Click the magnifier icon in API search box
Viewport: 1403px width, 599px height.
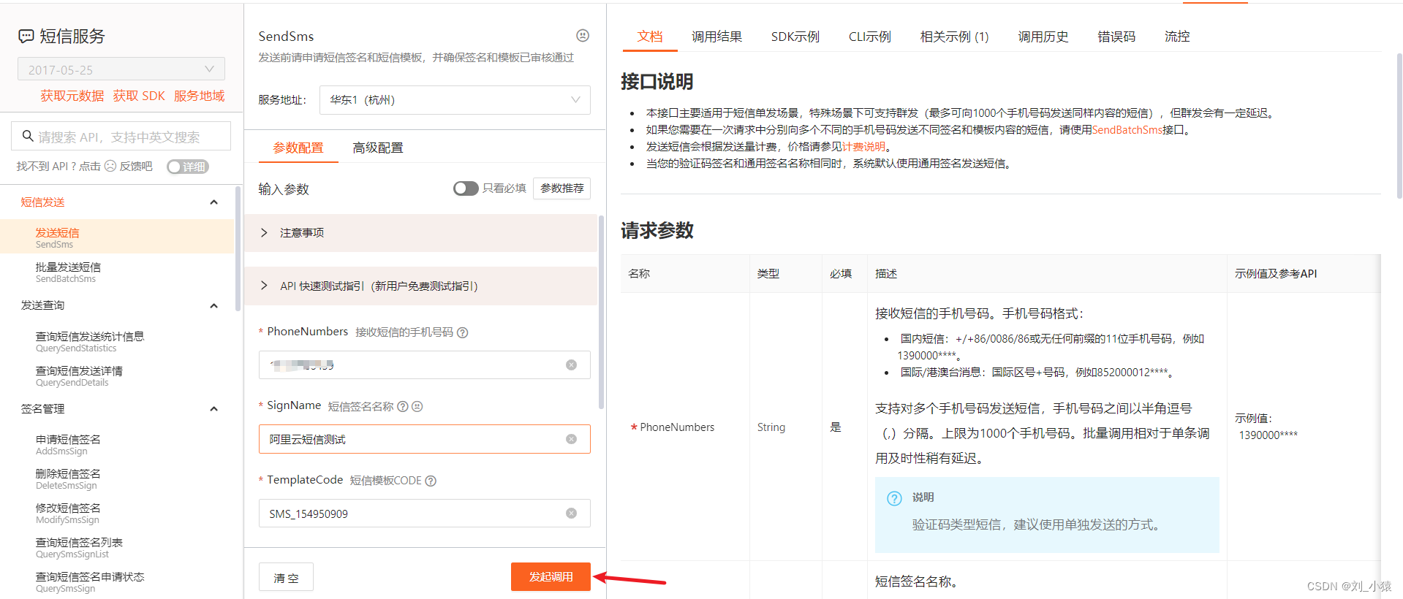pos(28,136)
